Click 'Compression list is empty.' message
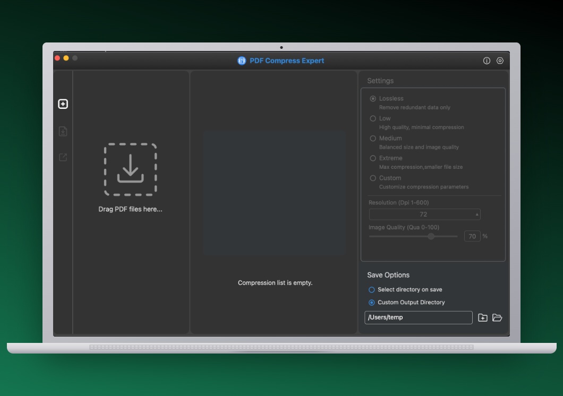Screen dimensions: 563x396 coord(275,282)
